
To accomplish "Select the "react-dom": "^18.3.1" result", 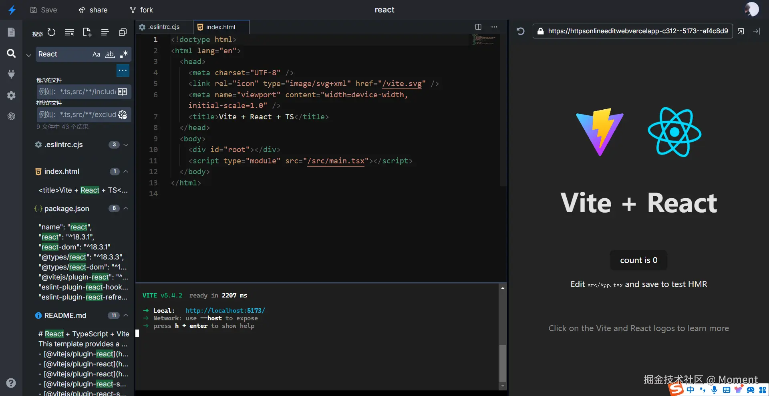I will [x=74, y=247].
